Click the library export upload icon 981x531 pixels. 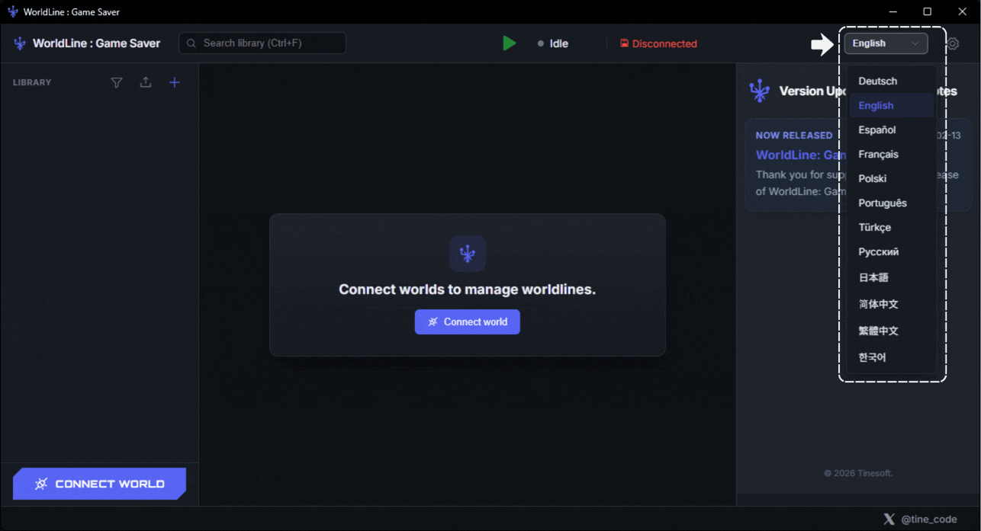tap(146, 82)
